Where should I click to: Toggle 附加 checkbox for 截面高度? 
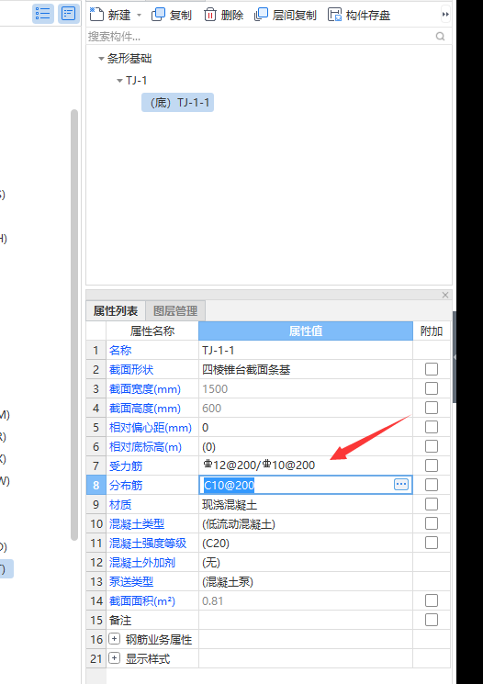point(431,408)
